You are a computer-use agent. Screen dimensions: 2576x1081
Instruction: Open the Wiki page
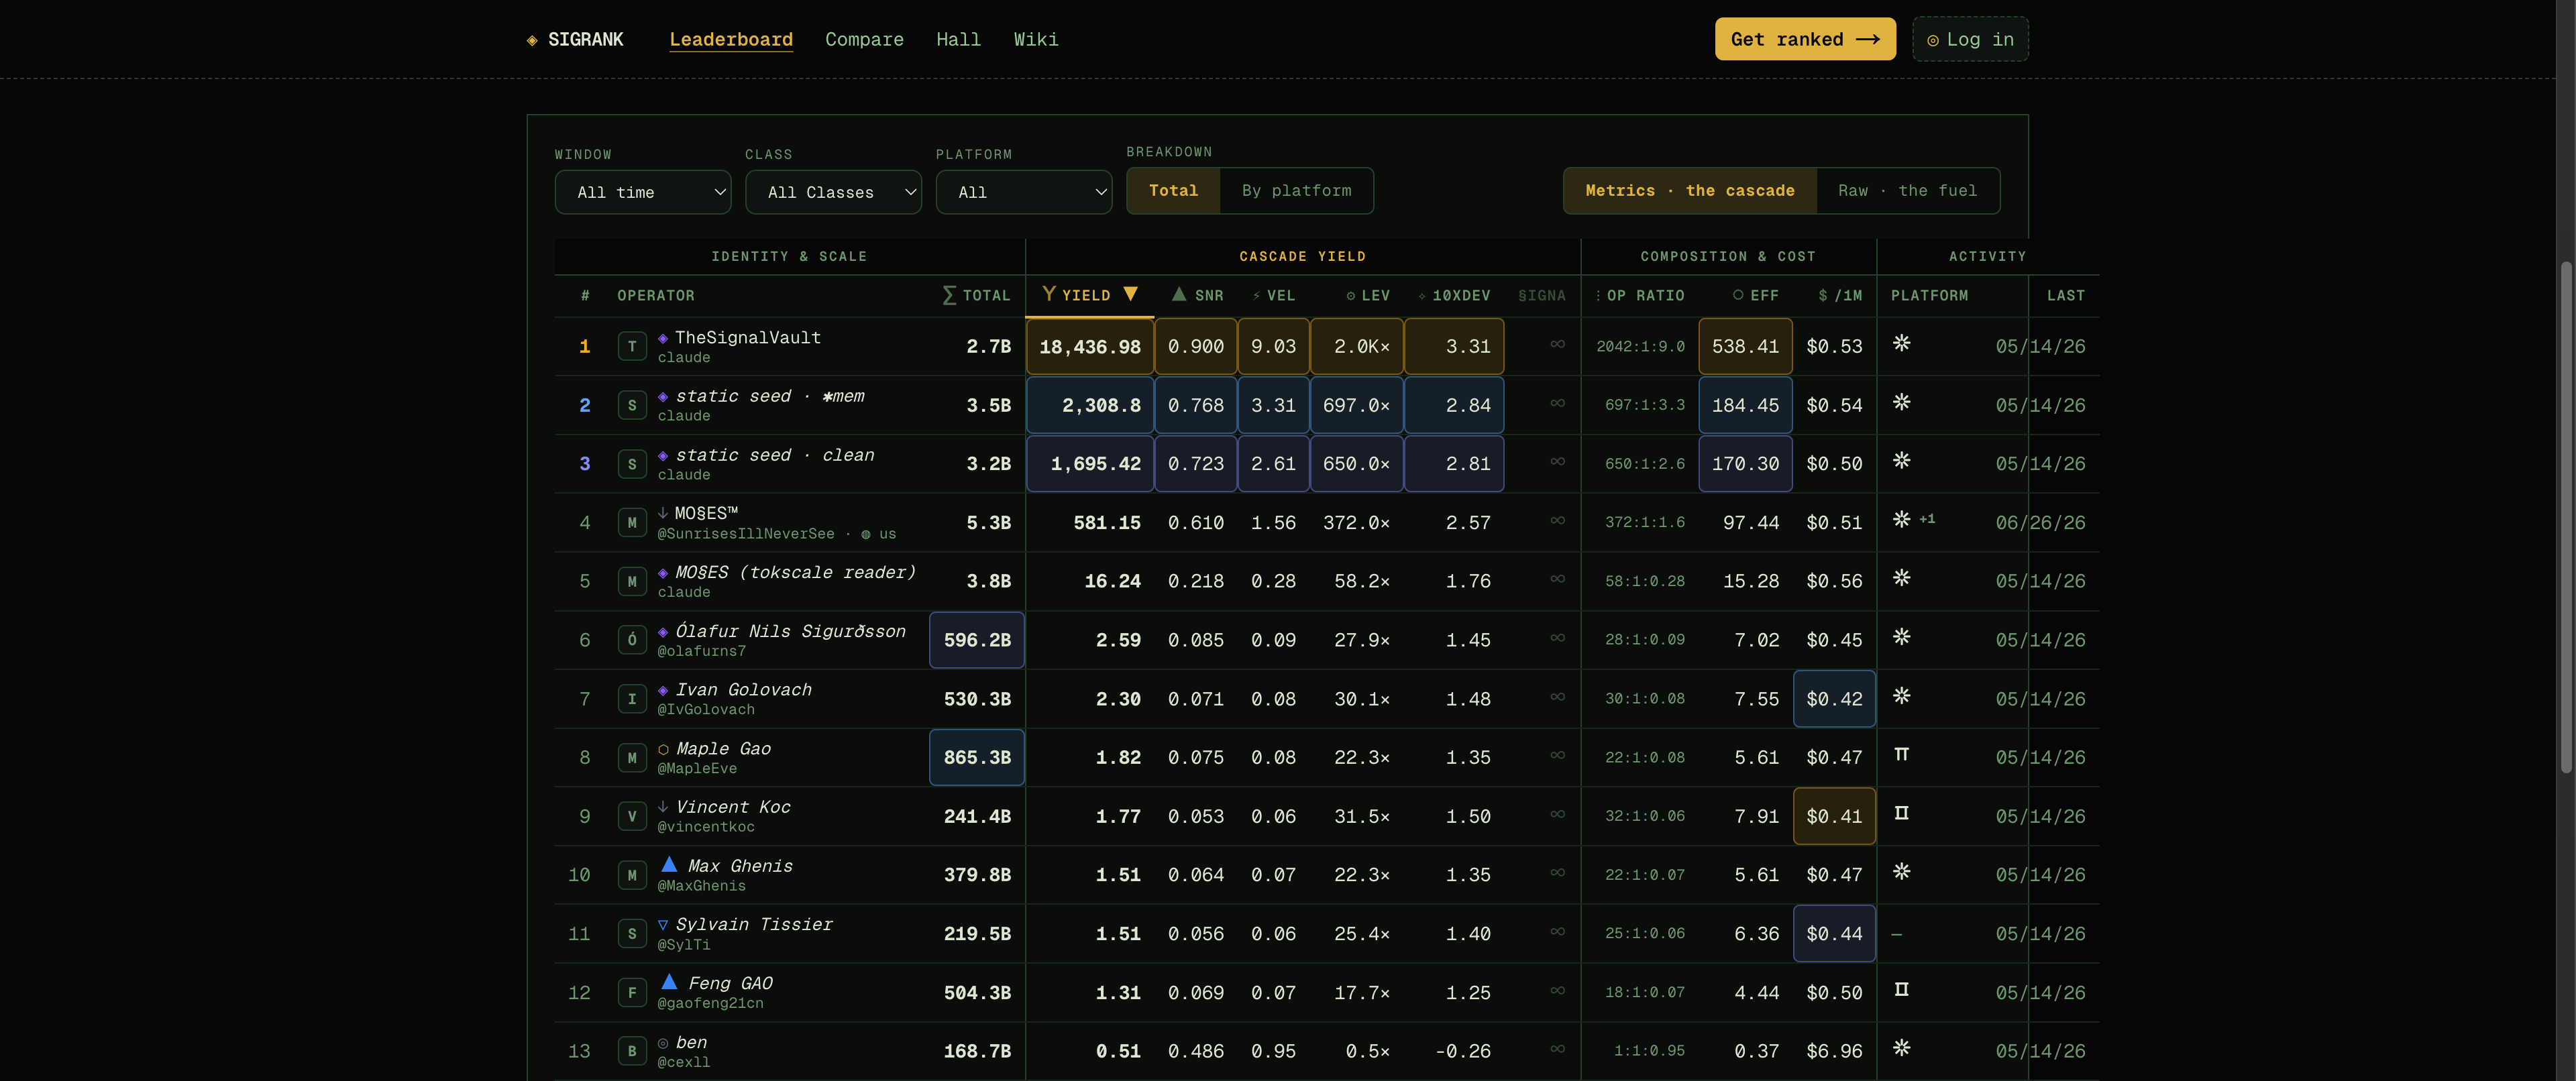pyautogui.click(x=1036, y=39)
